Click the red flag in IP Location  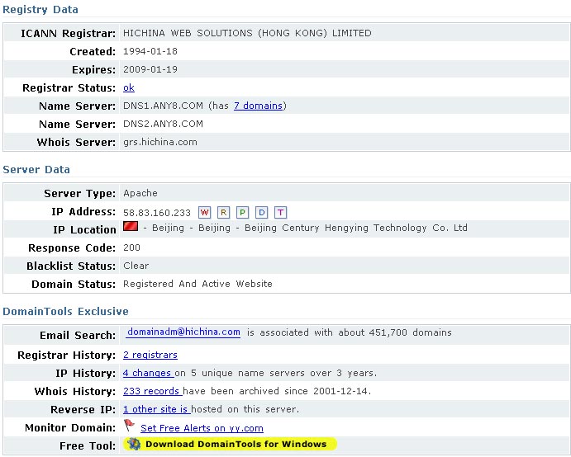(131, 227)
